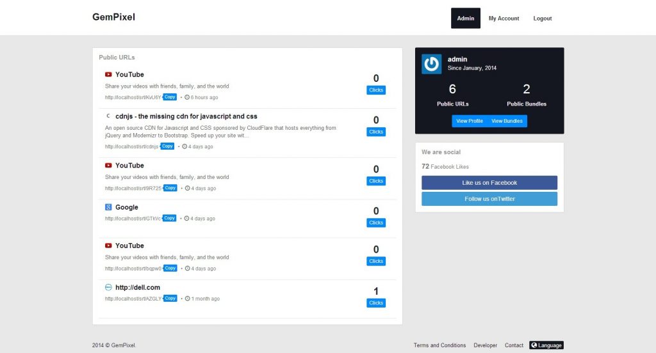Open the Terms and Conditions footer link
The width and height of the screenshot is (656, 353).
[439, 345]
